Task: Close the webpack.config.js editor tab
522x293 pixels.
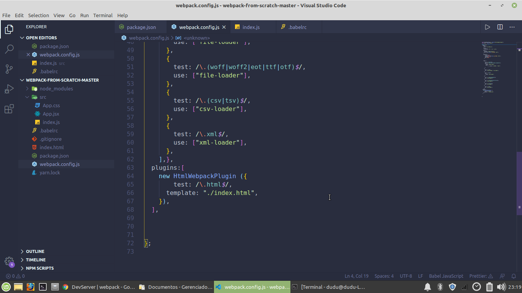Action: (224, 27)
